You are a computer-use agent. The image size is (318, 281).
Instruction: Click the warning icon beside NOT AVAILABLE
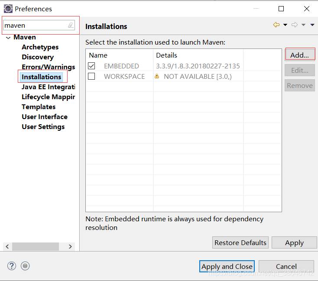(x=157, y=76)
